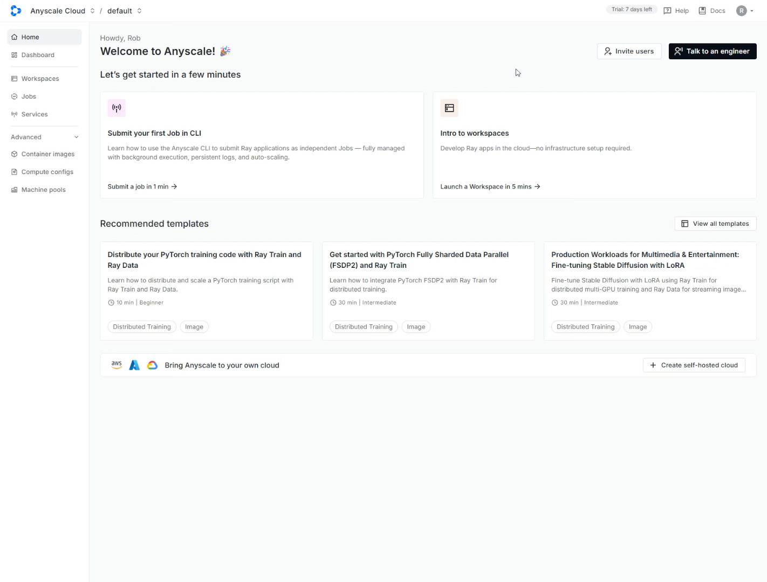The width and height of the screenshot is (767, 582).
Task: Click Distributed Training tag on FSDP2 template
Action: tap(364, 327)
